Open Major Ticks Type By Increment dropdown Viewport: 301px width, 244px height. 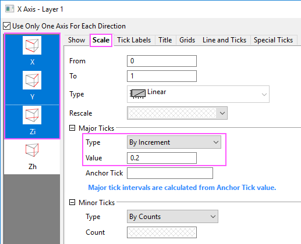coord(174,142)
